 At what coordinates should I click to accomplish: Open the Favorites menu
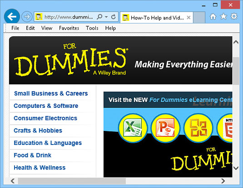69,28
